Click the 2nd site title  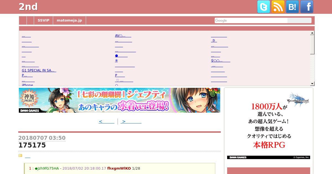coord(28,7)
